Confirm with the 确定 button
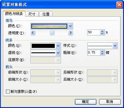 pos(86,102)
